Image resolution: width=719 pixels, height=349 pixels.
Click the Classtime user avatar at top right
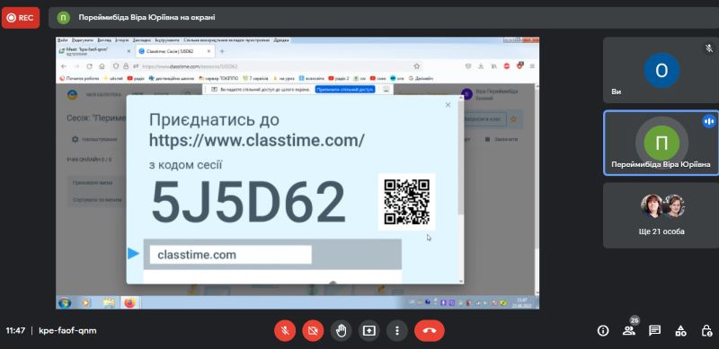pyautogui.click(x=466, y=94)
